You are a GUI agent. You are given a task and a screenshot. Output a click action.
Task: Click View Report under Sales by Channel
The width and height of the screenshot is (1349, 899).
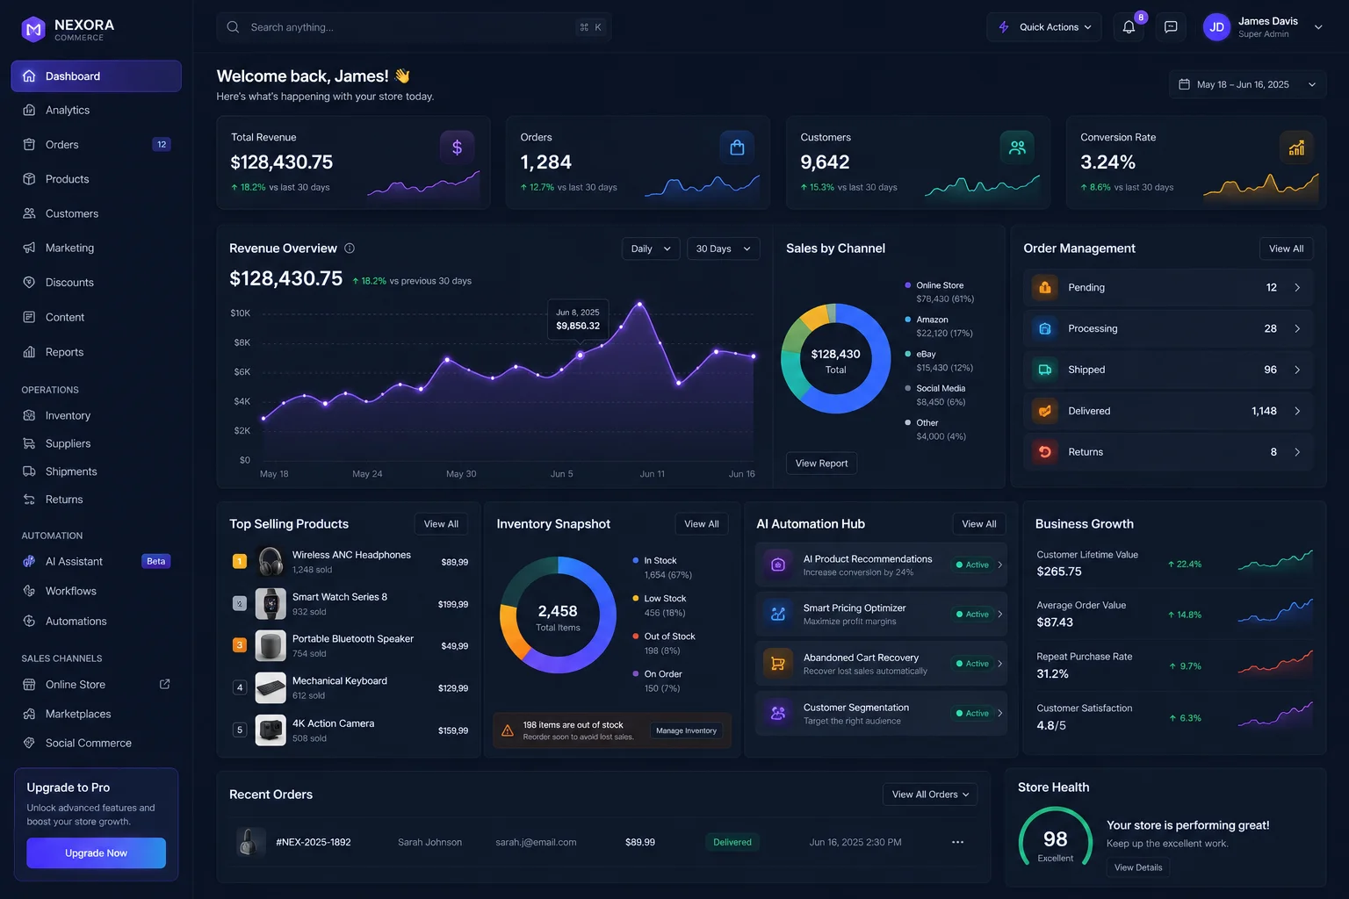(x=821, y=464)
